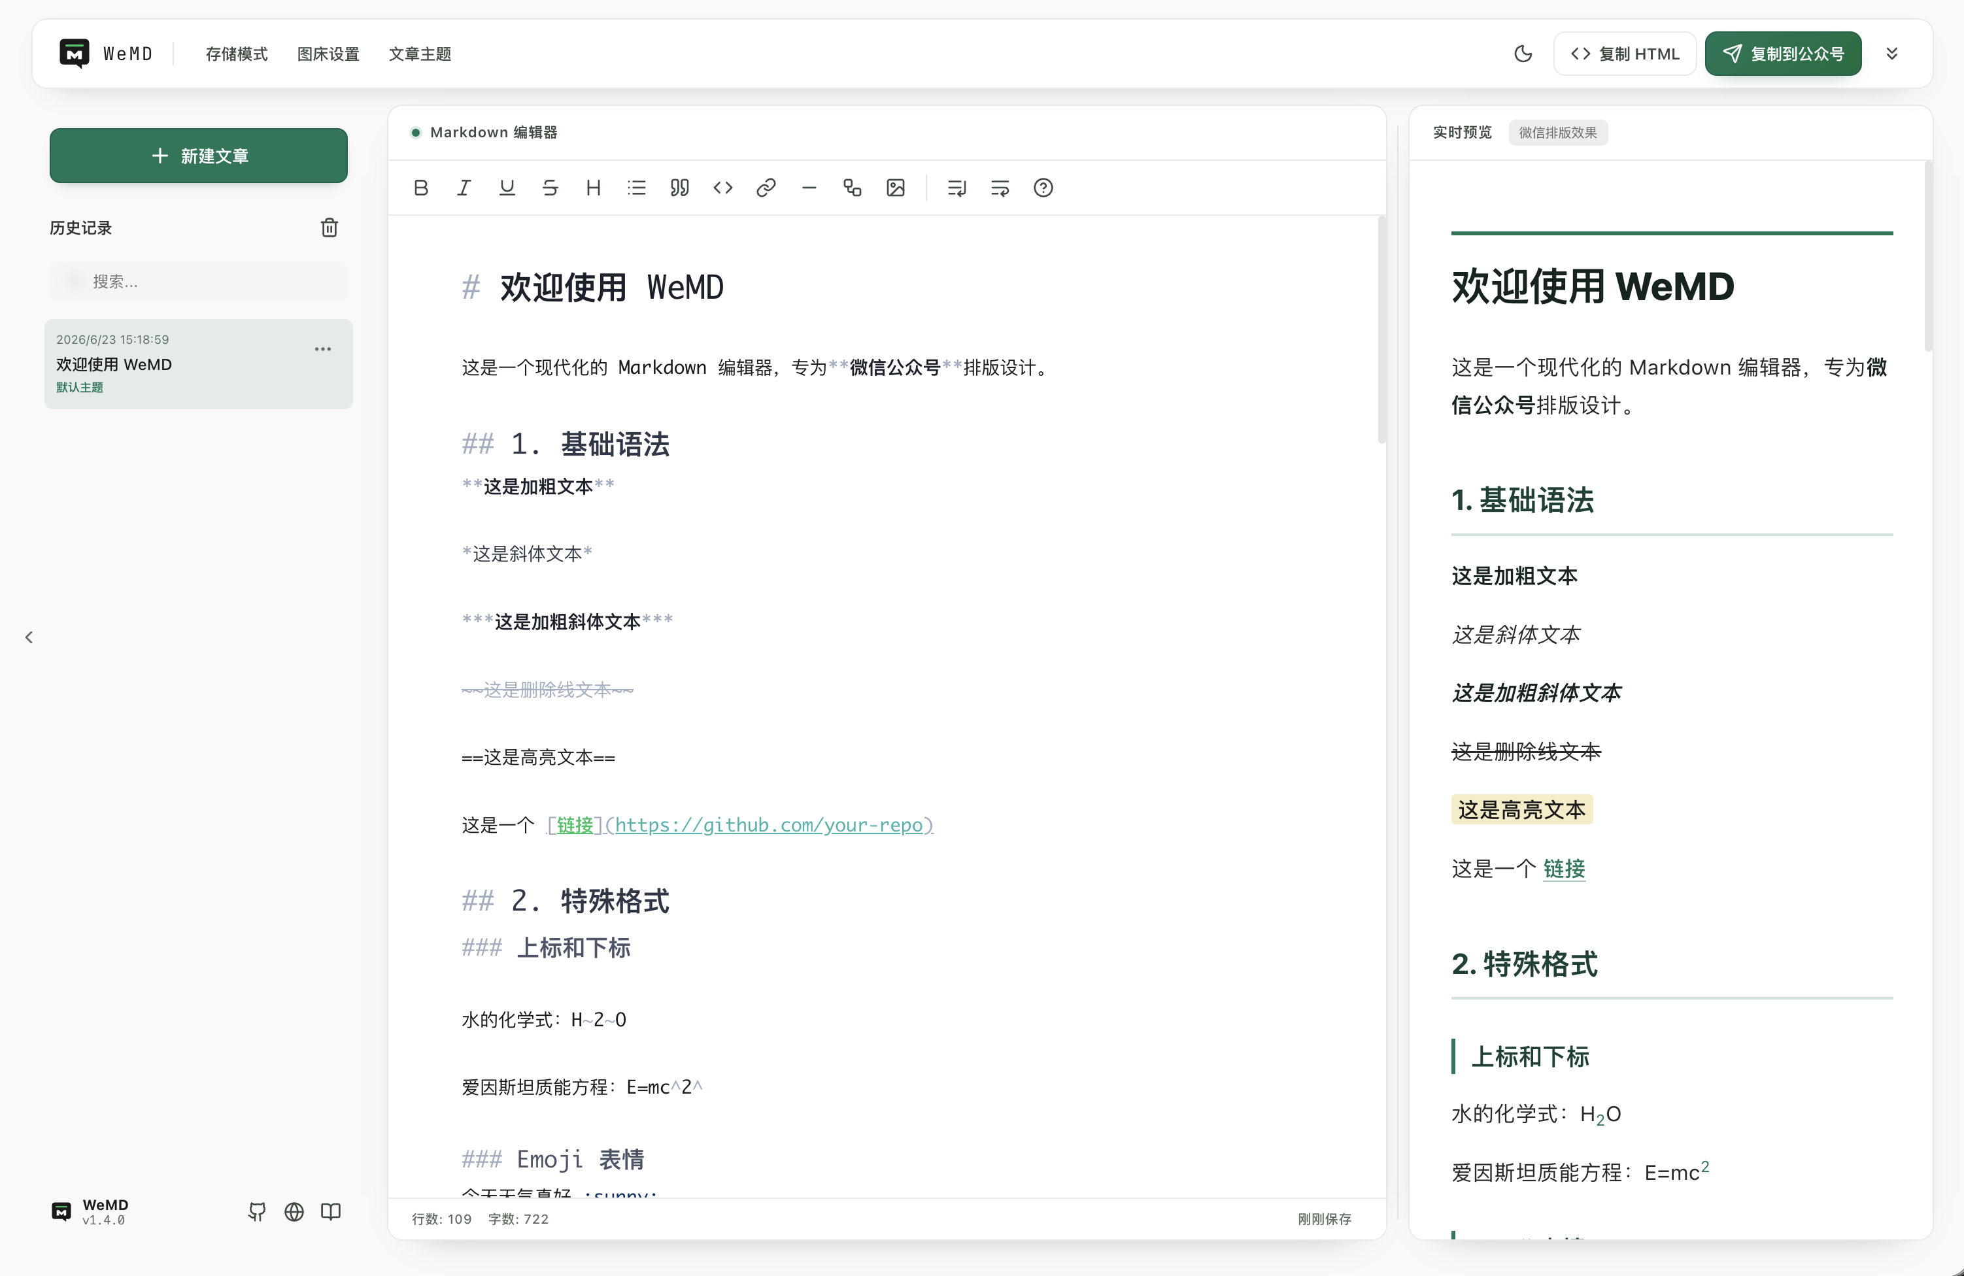Image resolution: width=1964 pixels, height=1276 pixels.
Task: Insert a bullet list from the toolbar
Action: 636,188
